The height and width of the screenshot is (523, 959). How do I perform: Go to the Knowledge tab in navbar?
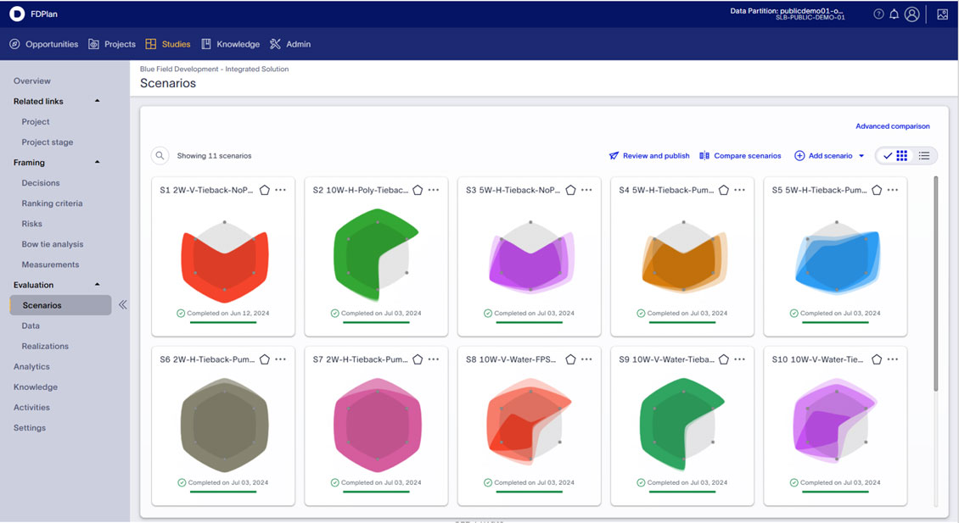[231, 44]
